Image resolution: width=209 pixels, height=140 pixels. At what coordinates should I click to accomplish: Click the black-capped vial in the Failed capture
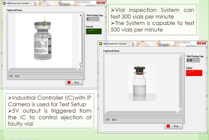[x=139, y=81]
